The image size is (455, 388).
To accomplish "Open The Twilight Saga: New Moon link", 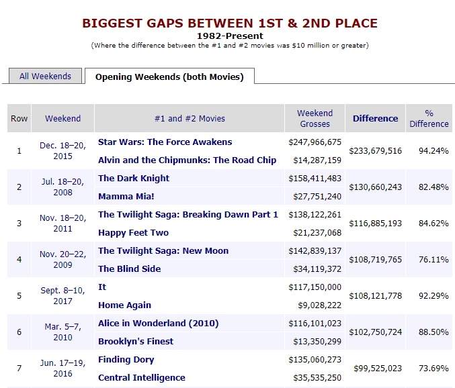I will pos(163,250).
